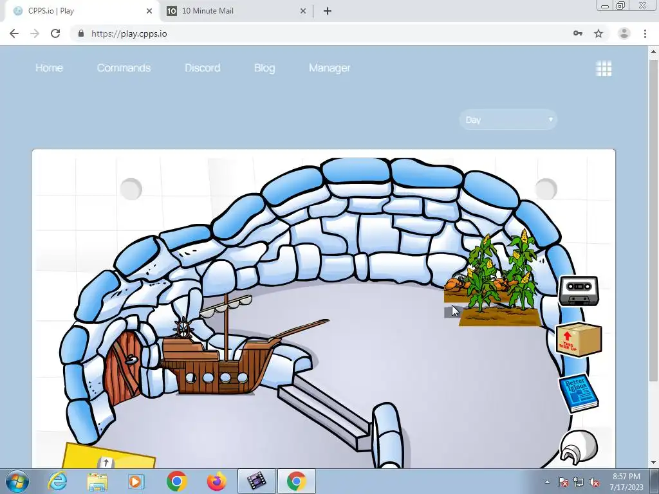The height and width of the screenshot is (494, 659).
Task: Click the yellow mail postcard icon
Action: coord(109,456)
